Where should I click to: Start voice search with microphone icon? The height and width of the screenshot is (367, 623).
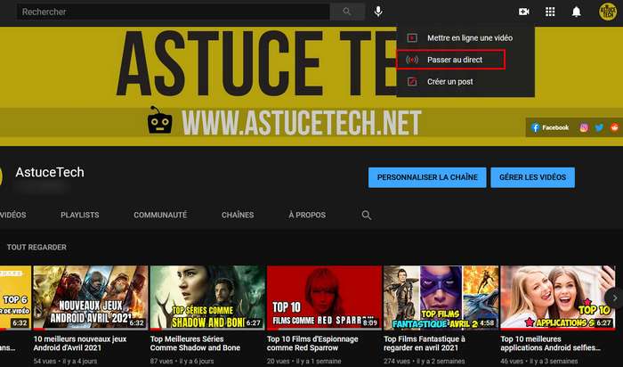(x=378, y=12)
